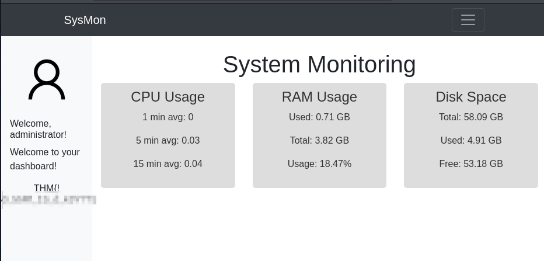Click the Disk Total: 58.09 GB line
Image resolution: width=544 pixels, height=261 pixels.
(x=471, y=117)
